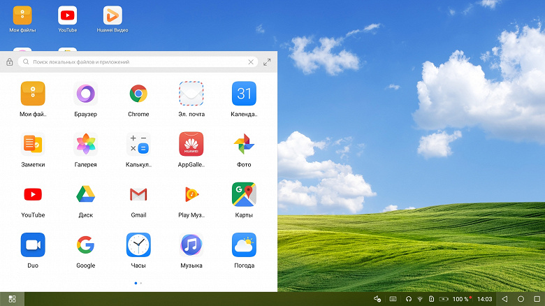545x306 pixels.
Task: Tap the Back navigation triangle
Action: 504,299
